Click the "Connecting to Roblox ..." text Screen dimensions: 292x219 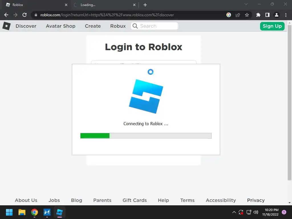click(146, 124)
